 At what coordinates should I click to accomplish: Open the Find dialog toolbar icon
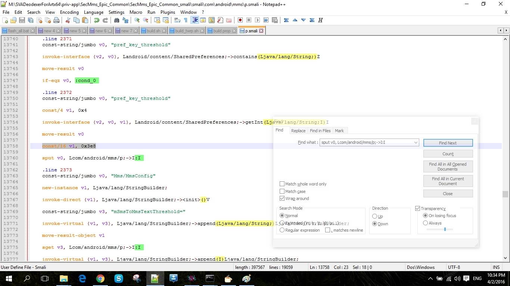click(117, 20)
